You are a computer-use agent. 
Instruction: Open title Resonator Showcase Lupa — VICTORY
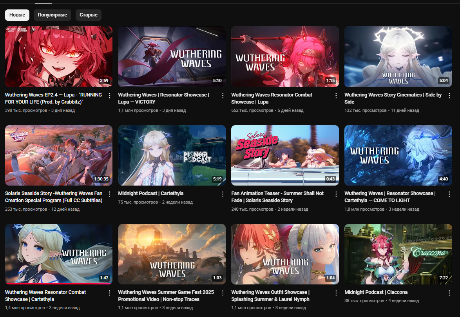click(163, 98)
